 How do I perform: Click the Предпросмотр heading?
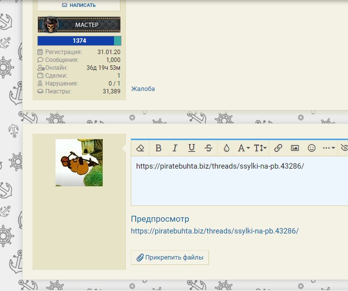(160, 219)
